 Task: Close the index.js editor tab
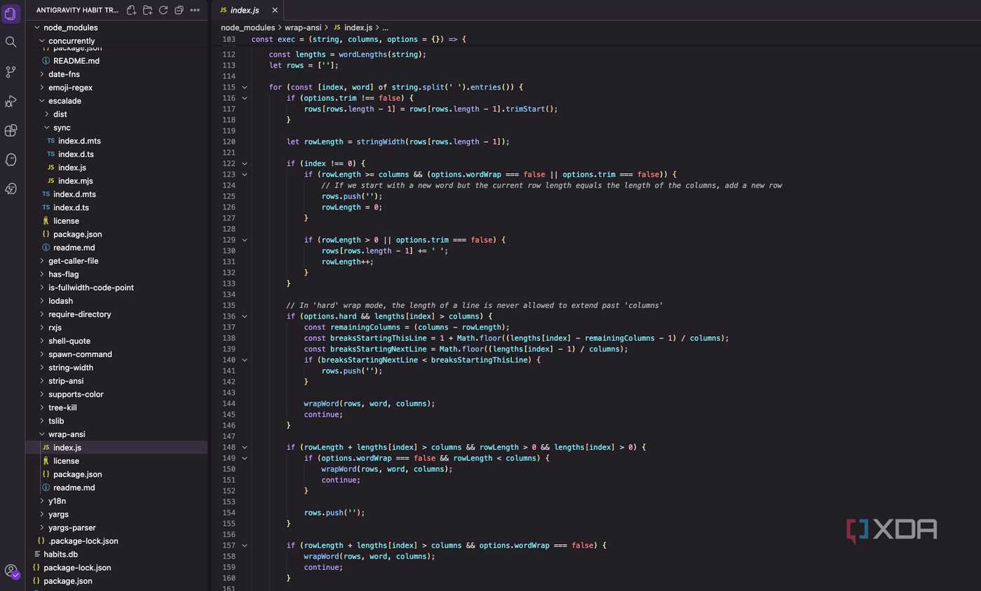274,11
